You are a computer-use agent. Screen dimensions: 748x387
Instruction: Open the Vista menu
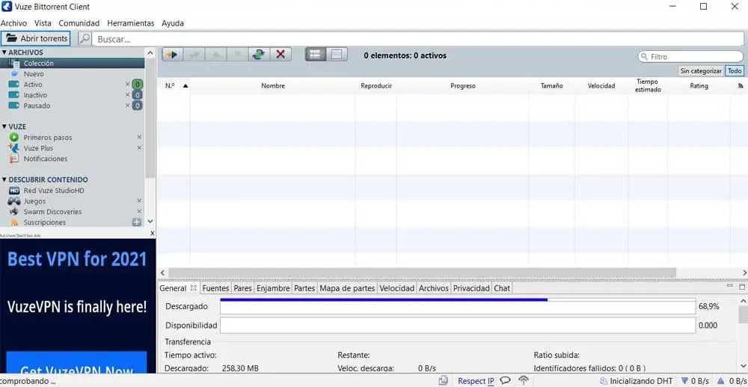click(43, 23)
